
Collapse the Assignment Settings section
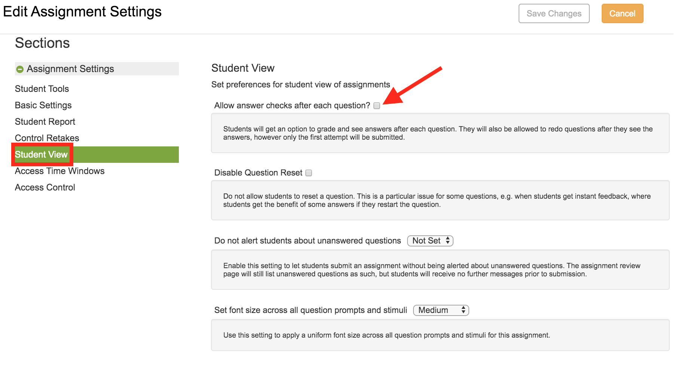click(x=20, y=69)
